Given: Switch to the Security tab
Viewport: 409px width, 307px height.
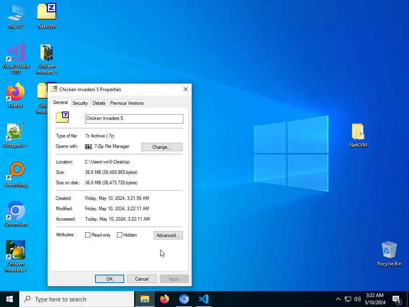Looking at the screenshot, I should click(x=80, y=103).
